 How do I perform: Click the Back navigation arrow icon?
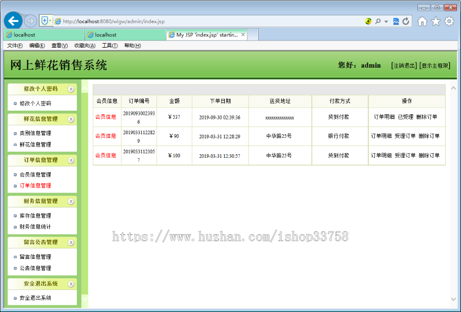pyautogui.click(x=13, y=20)
